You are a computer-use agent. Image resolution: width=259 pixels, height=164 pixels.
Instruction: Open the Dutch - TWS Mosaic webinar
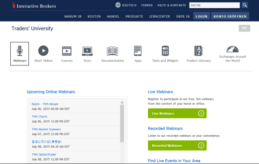coord(45,104)
